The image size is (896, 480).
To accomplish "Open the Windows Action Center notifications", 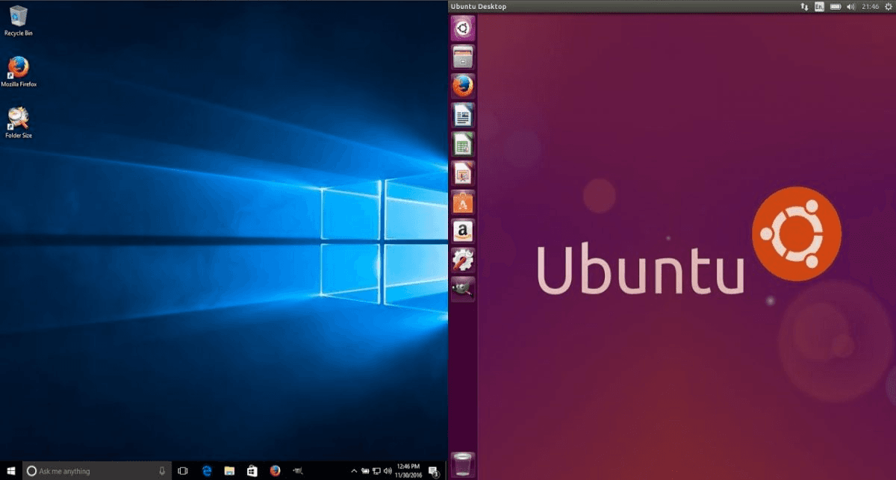I will tap(433, 471).
